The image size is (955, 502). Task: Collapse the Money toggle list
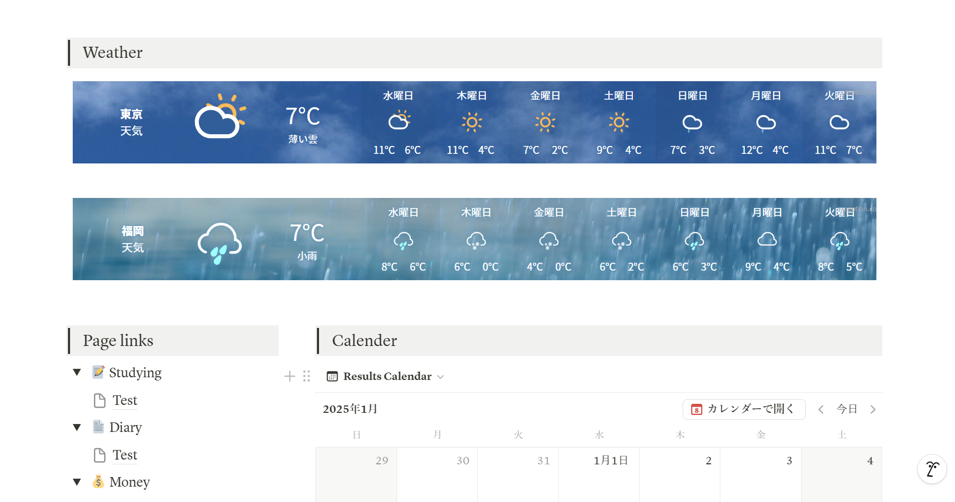point(77,482)
